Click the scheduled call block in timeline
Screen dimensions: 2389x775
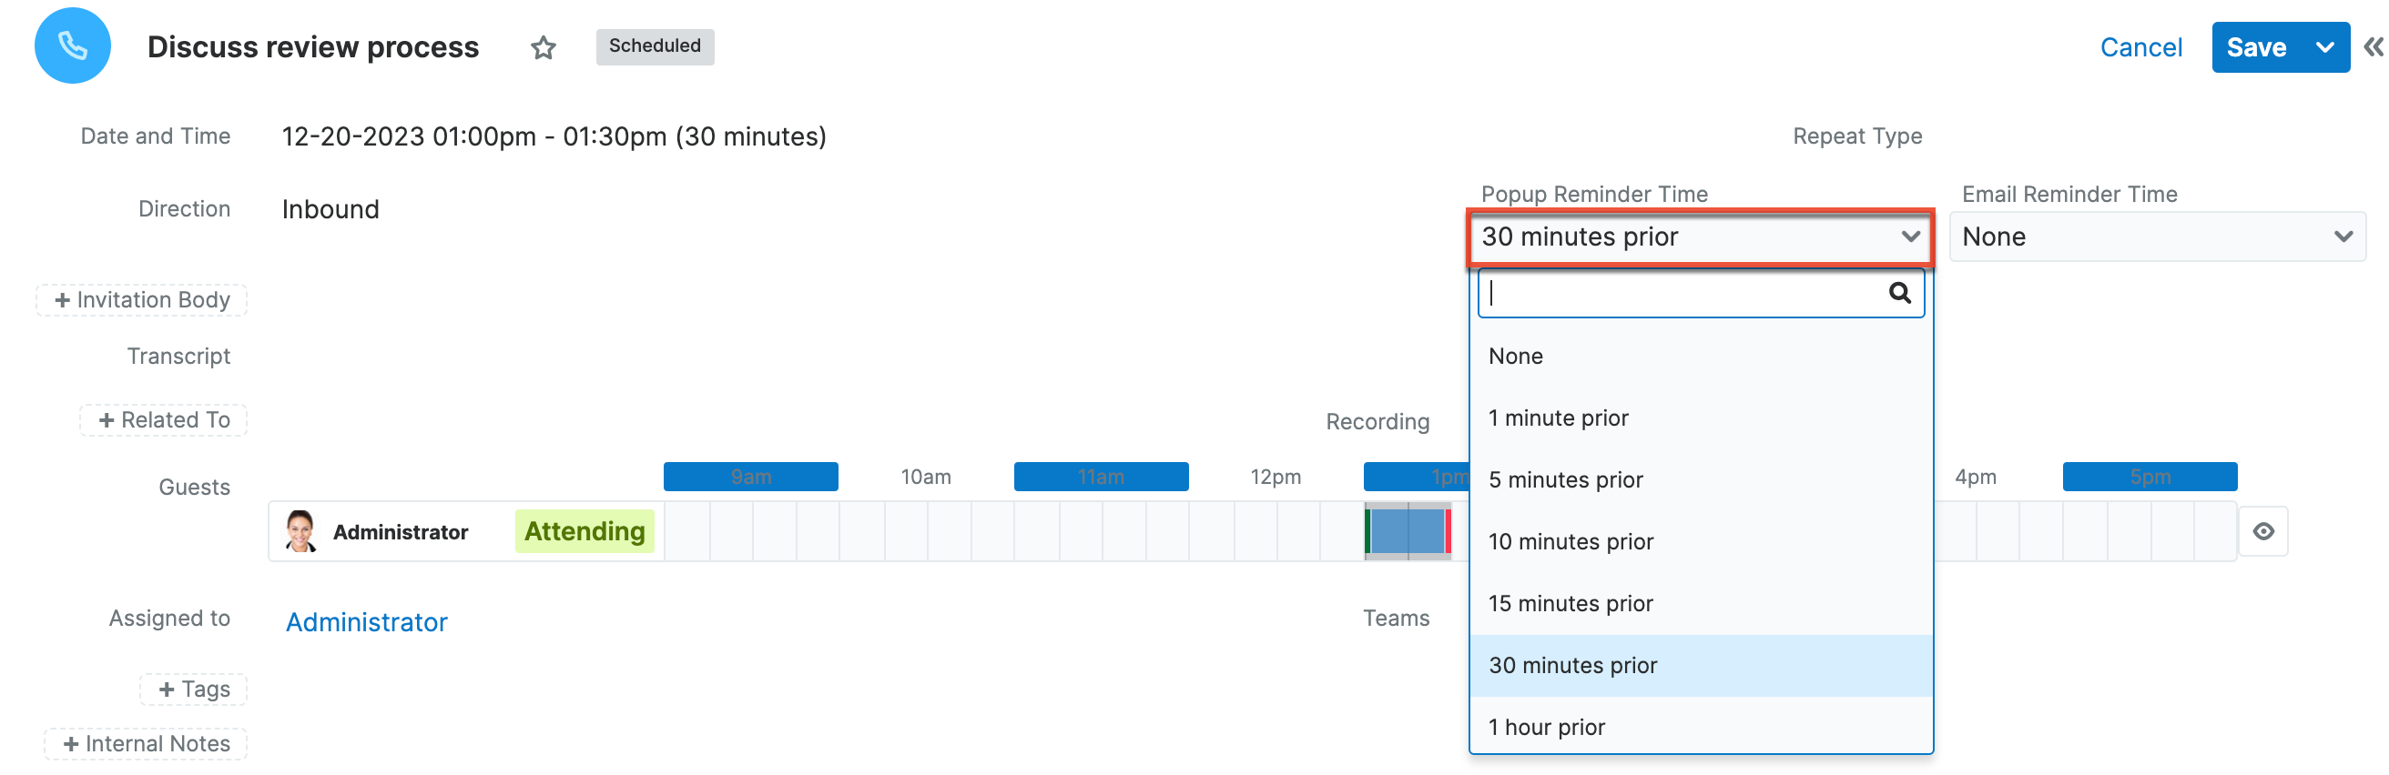[x=1408, y=531]
